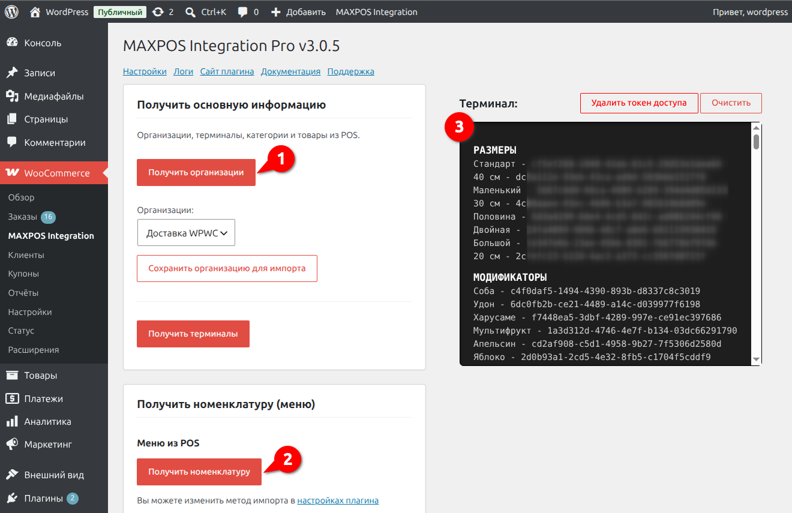Click the Харусаме modifier line in terminal
The height and width of the screenshot is (513, 792).
tap(597, 317)
